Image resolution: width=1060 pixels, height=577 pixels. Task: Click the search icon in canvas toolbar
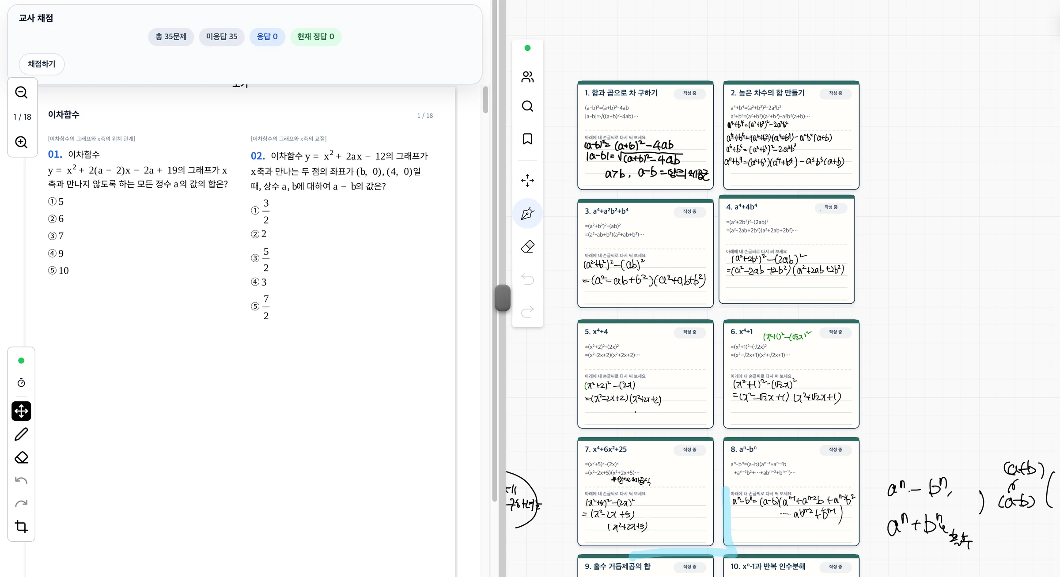tap(527, 106)
